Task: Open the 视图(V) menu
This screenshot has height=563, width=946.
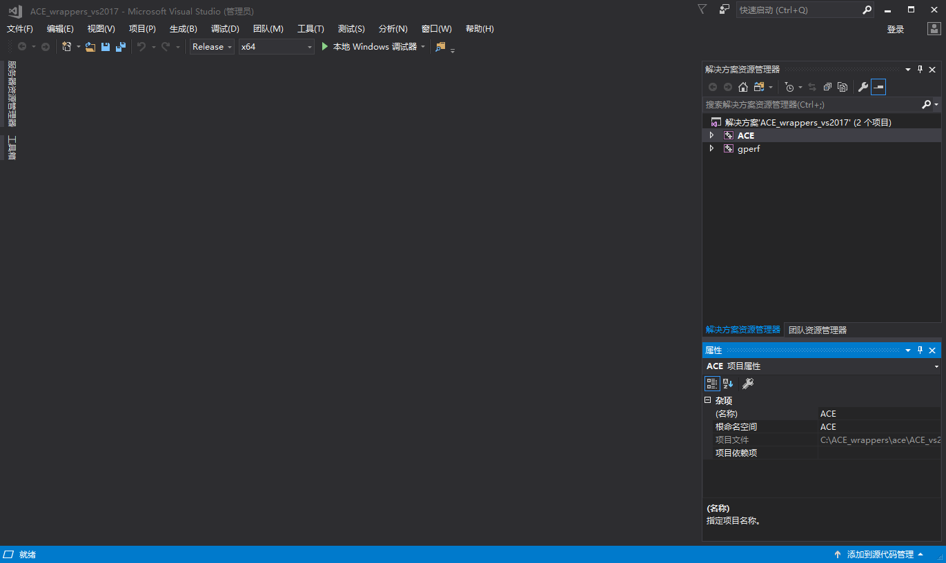Action: click(101, 29)
